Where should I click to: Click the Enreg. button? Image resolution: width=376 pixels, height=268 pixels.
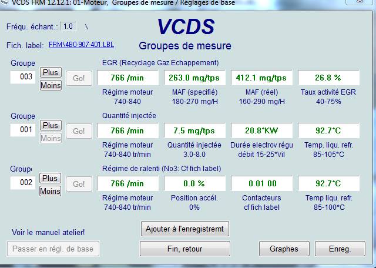point(340,249)
